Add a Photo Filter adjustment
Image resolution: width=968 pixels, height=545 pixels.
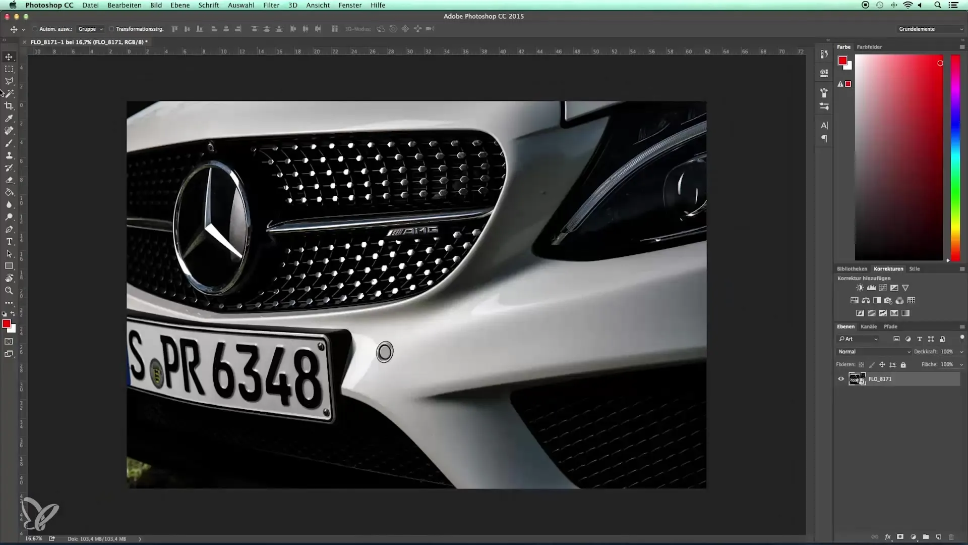pyautogui.click(x=888, y=300)
